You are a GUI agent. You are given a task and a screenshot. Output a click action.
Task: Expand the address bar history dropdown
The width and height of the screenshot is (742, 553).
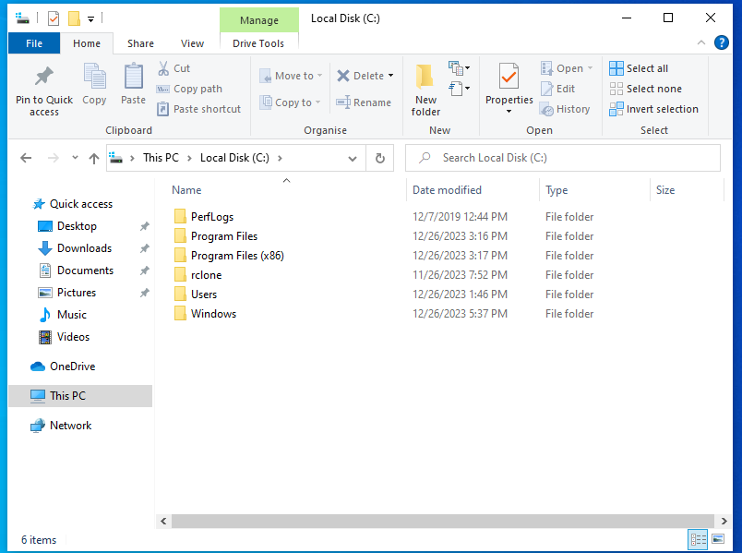[353, 158]
